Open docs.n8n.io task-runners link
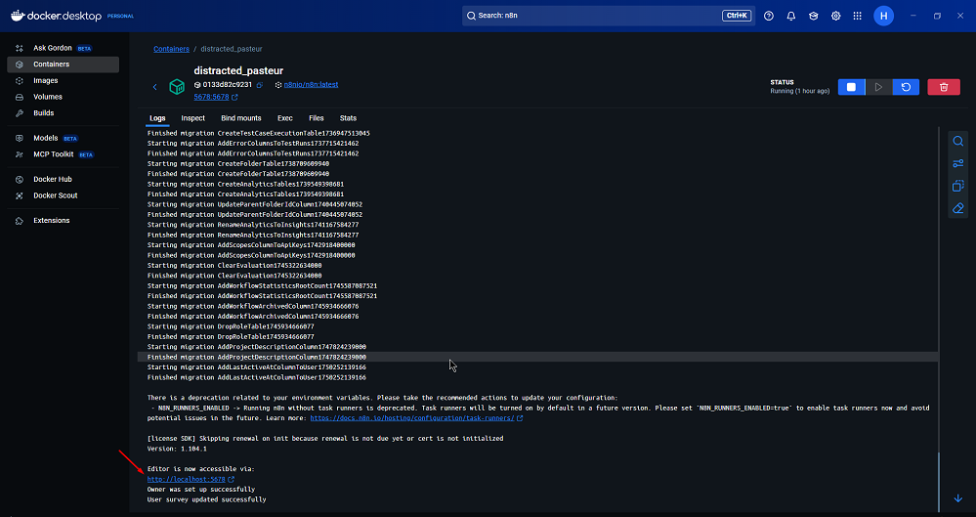 (412, 418)
